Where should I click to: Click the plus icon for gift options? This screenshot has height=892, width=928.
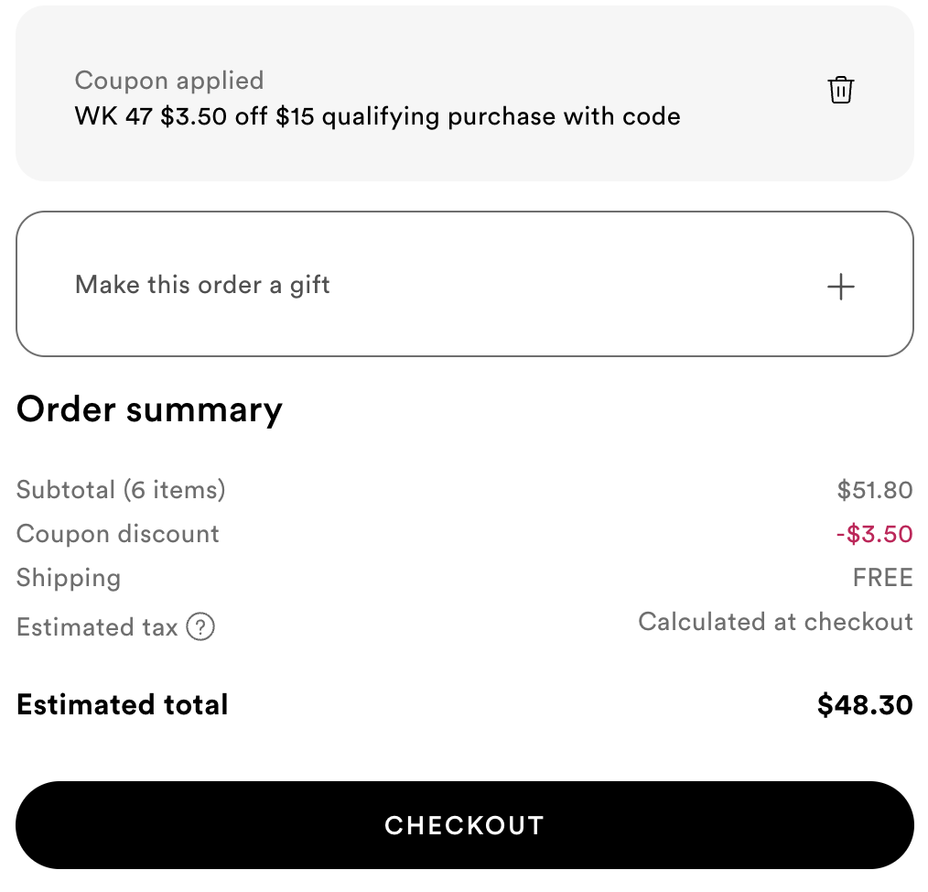pos(840,287)
